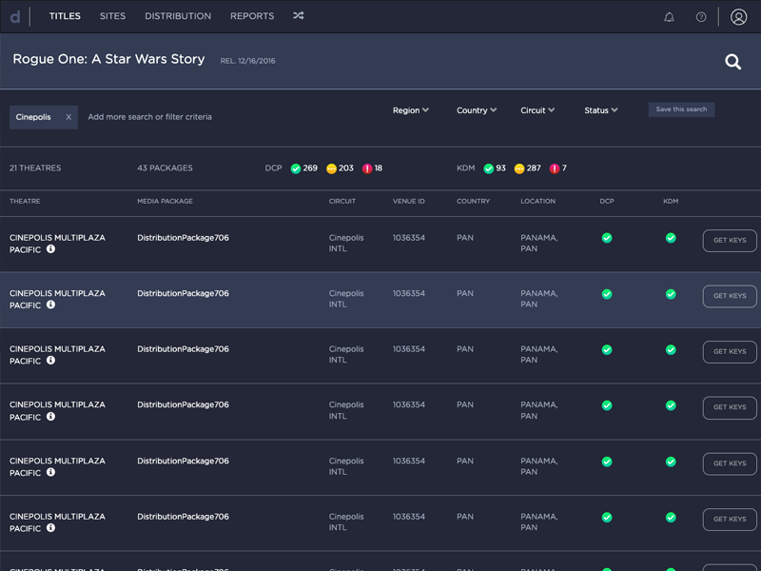
Task: Click venue ID "1036354" in the highlighted row
Action: 409,294
